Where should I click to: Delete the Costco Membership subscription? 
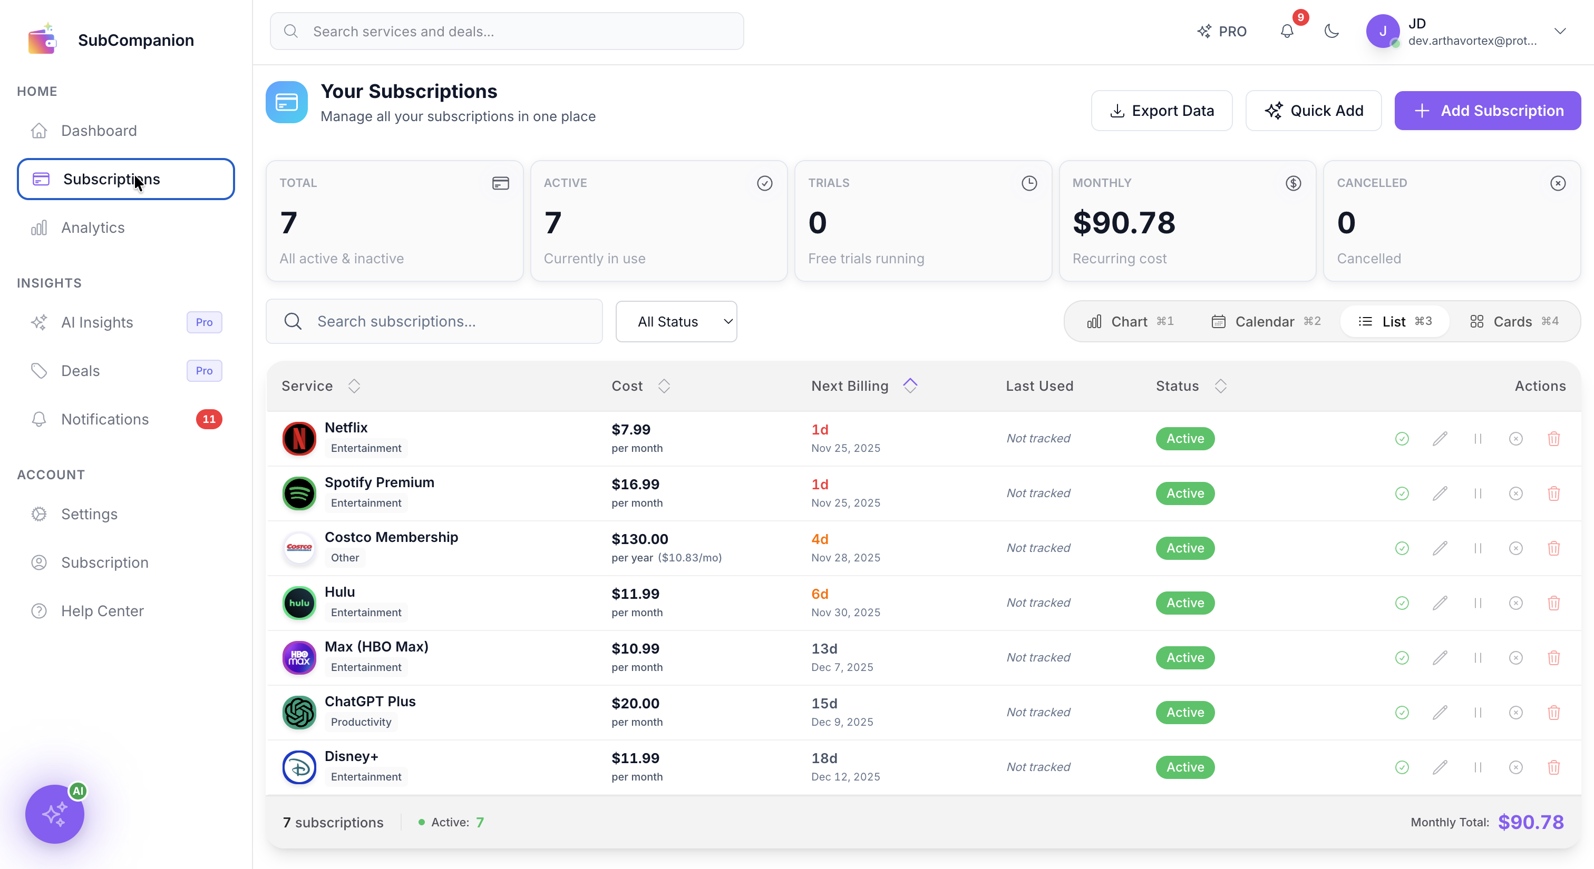[x=1554, y=548]
